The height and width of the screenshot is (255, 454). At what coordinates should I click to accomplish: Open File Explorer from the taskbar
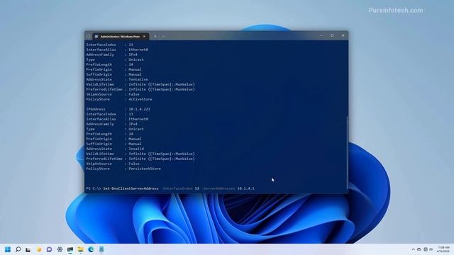pos(80,249)
